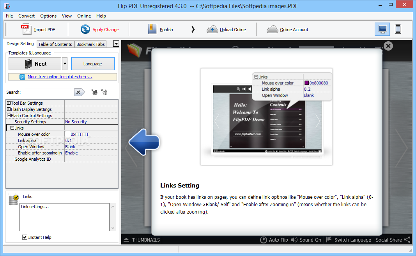Switch to mobile phone preview mode
This screenshot has width=416, height=256.
click(398, 29)
